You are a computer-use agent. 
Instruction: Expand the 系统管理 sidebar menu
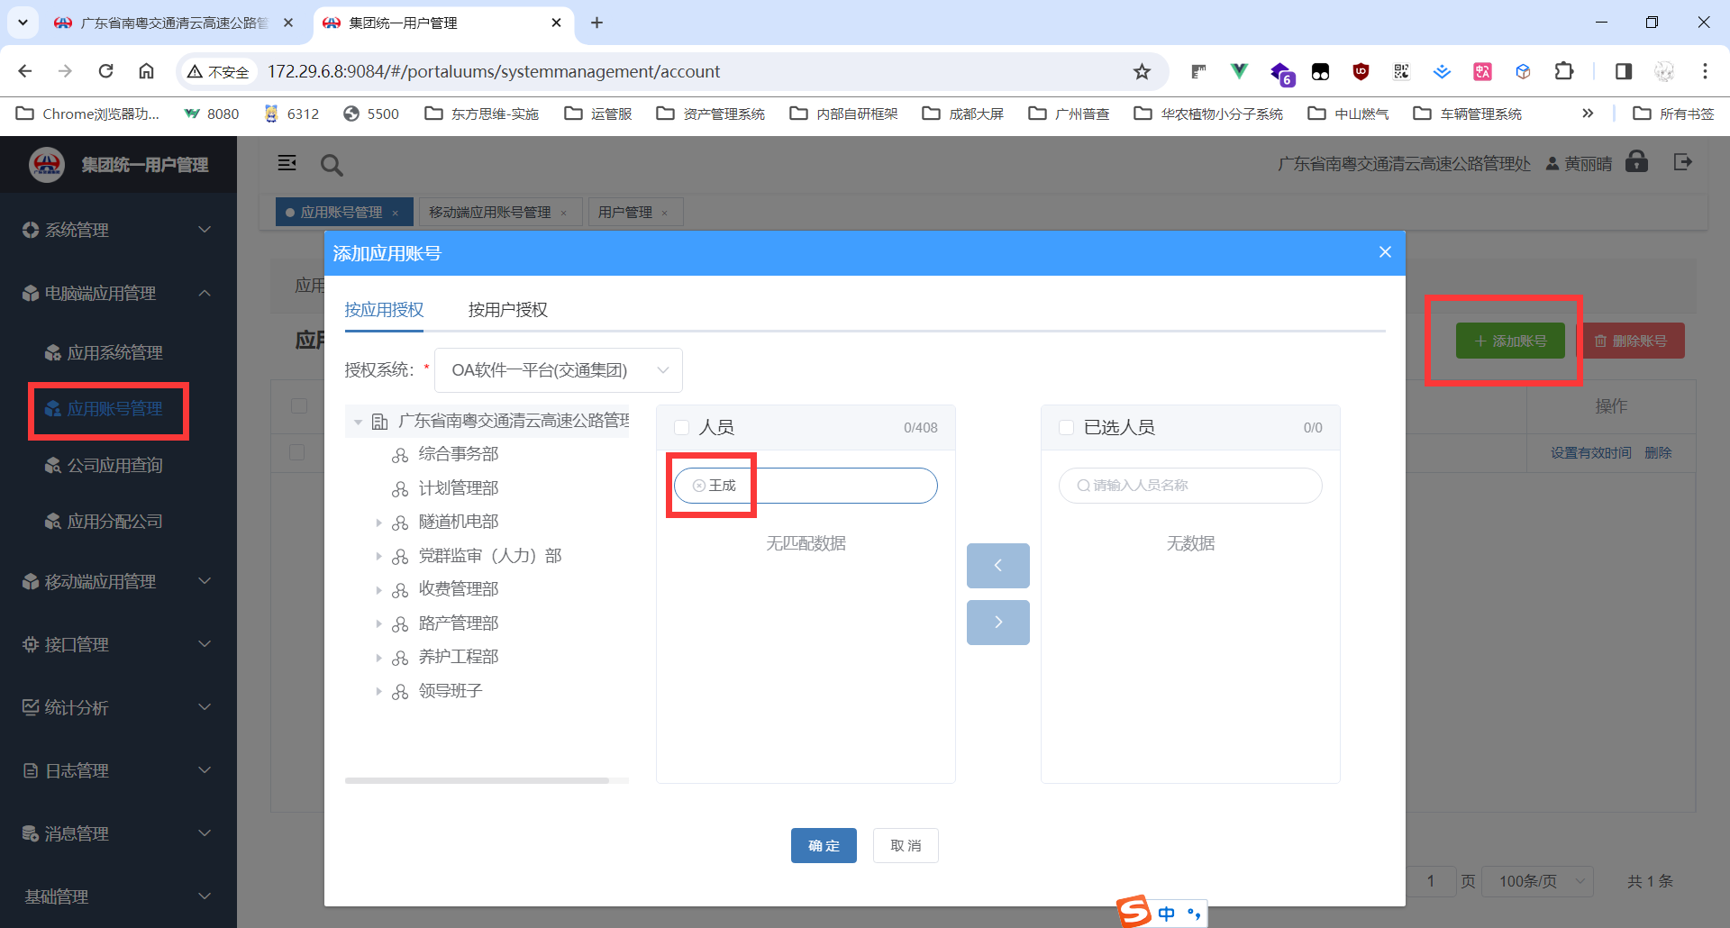118,230
